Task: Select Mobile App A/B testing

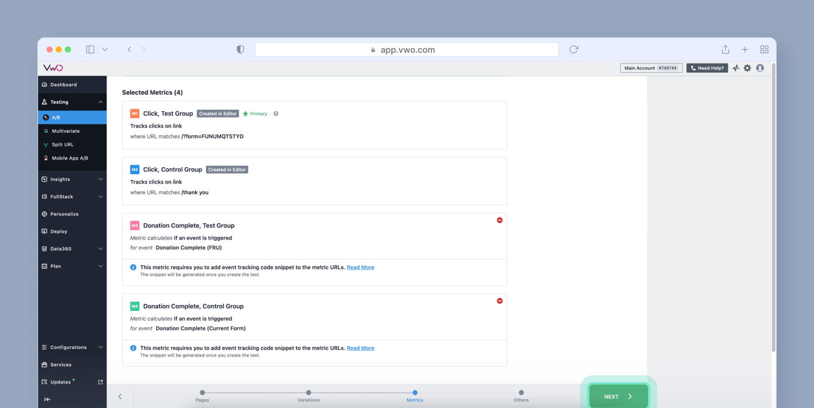Action: coord(69,158)
